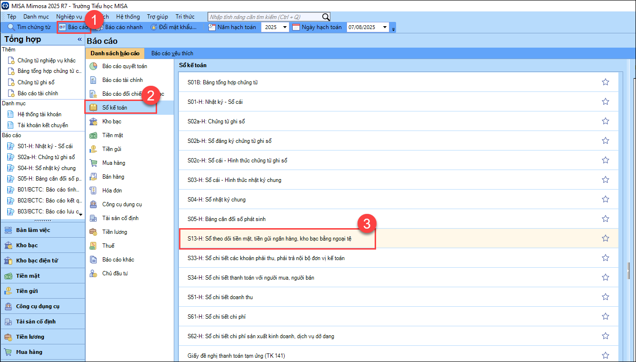Favorite S01-H Nhật ký - Sổ cái star

pyautogui.click(x=606, y=101)
